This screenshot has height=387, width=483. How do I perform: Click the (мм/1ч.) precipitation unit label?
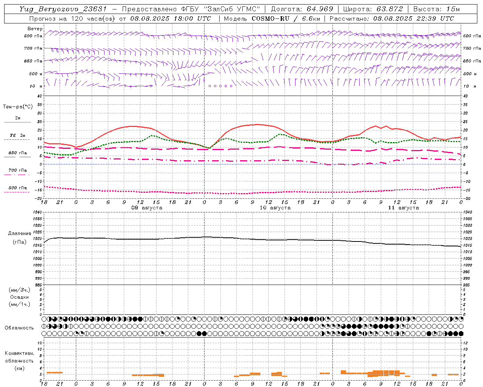(x=20, y=304)
